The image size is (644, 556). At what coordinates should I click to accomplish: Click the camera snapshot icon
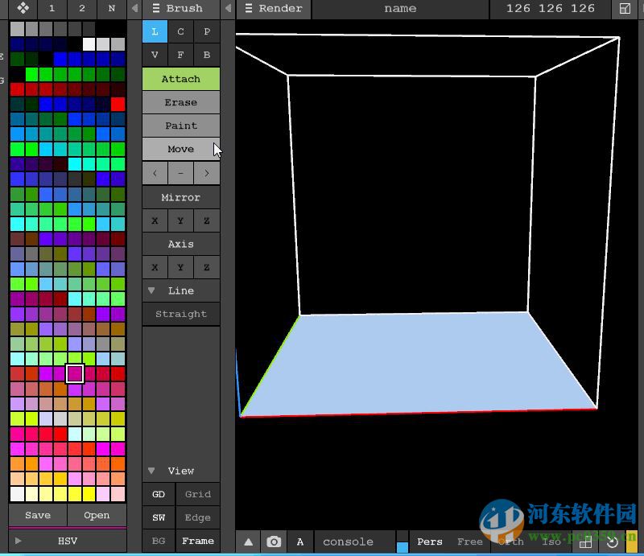click(274, 542)
